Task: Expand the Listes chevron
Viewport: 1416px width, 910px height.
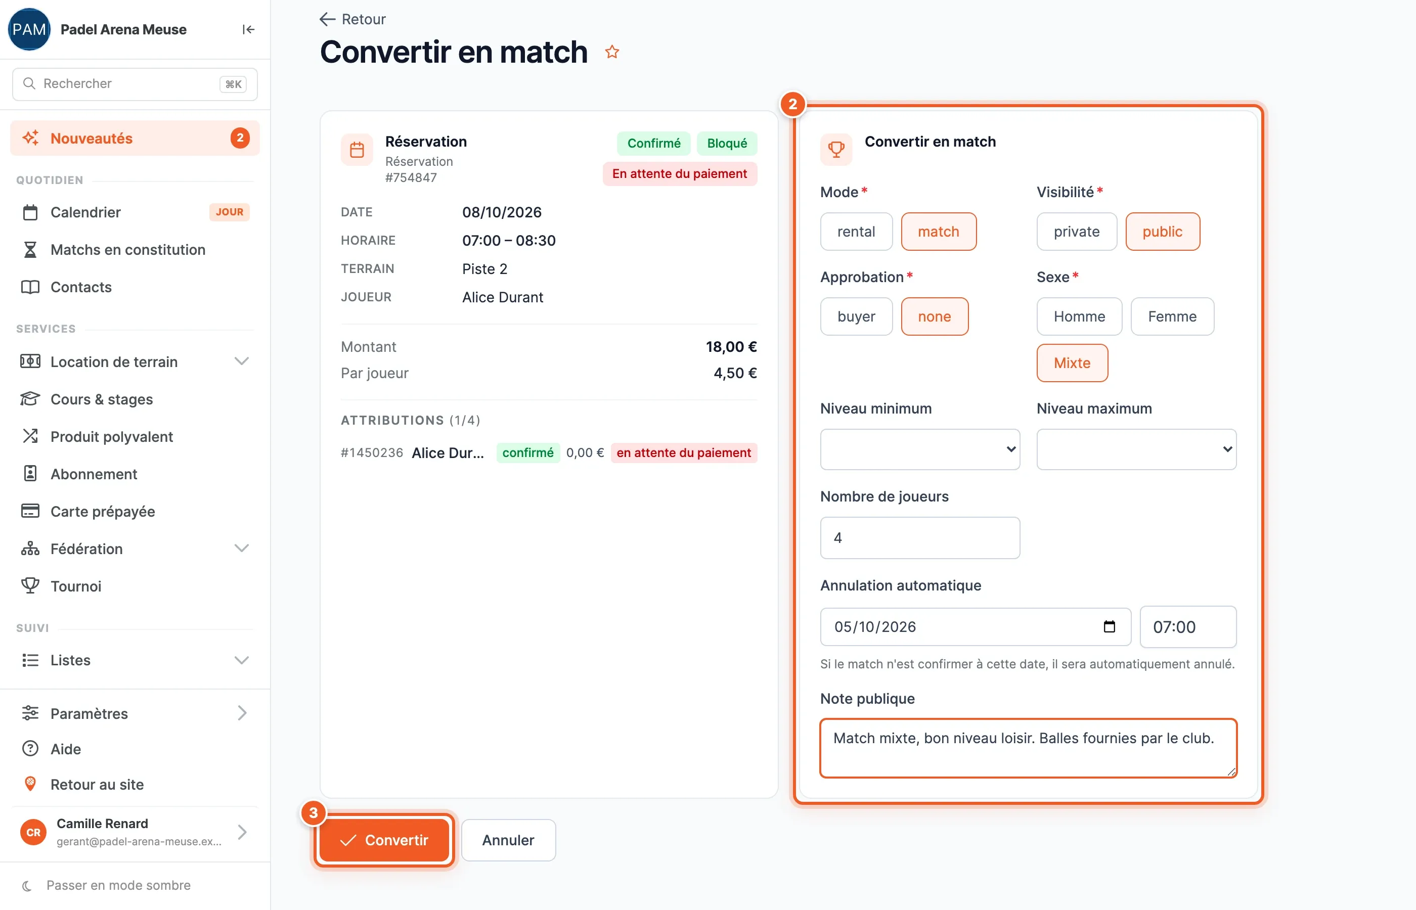Action: click(x=241, y=660)
